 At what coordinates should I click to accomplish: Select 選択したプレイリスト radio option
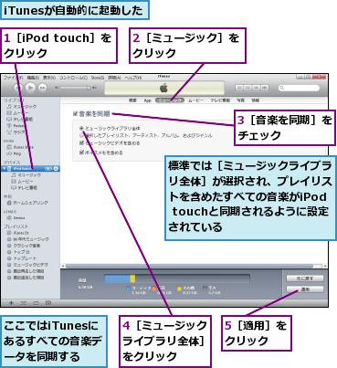81,135
